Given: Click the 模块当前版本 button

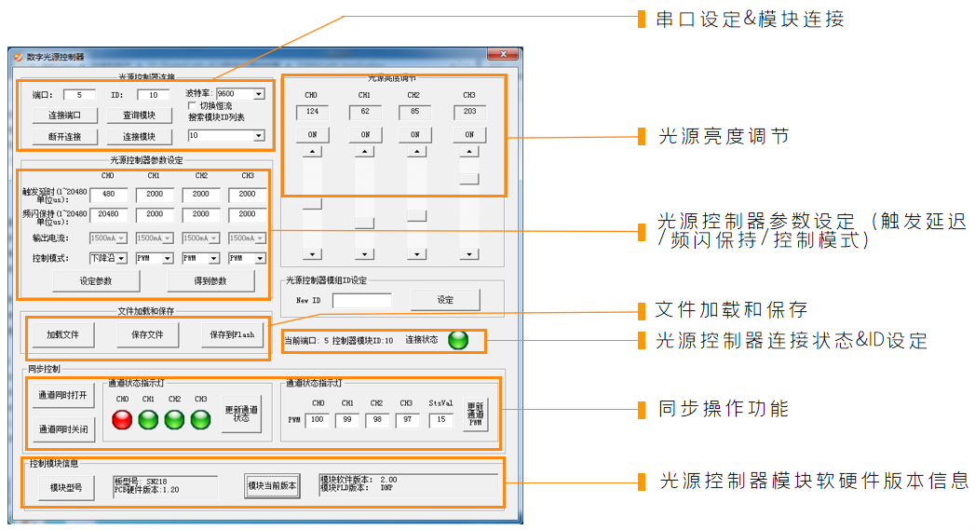Looking at the screenshot, I should 272,485.
